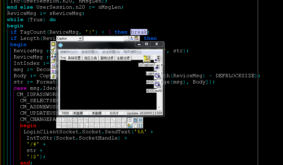The width and height of the screenshot is (283, 165).
Task: Click the calendar grid icon in alignment toolbar
Action: (x=135, y=120)
